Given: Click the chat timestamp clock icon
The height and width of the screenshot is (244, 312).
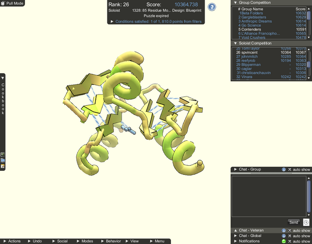Looking at the screenshot, I should pyautogui.click(x=306, y=222).
